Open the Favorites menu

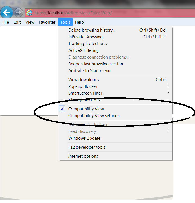tap(47, 22)
